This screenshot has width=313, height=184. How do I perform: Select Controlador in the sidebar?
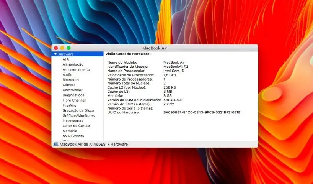[x=72, y=90]
